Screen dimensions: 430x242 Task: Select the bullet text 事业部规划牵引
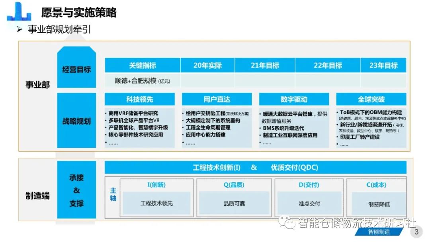pyautogui.click(x=59, y=29)
